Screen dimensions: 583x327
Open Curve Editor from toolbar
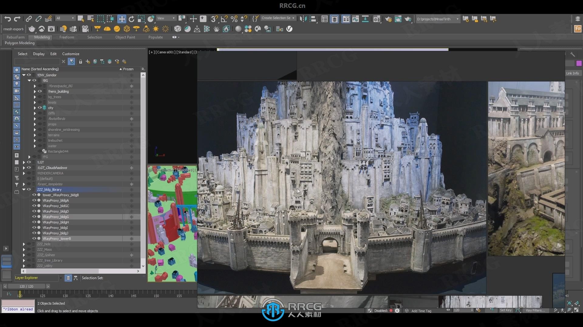point(356,19)
